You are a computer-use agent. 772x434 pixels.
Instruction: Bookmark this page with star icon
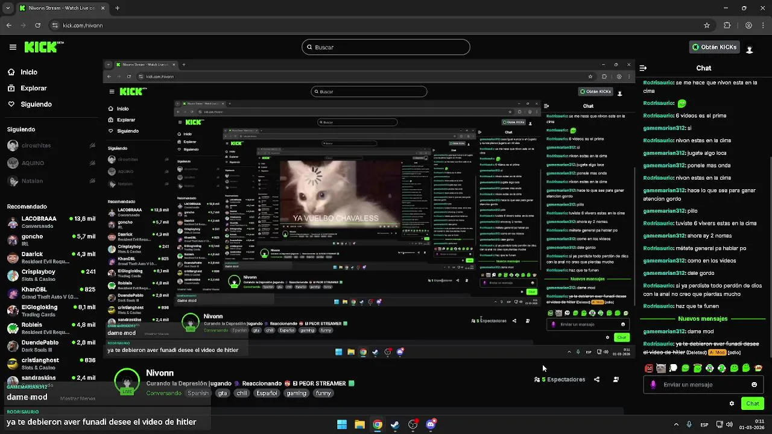(707, 25)
